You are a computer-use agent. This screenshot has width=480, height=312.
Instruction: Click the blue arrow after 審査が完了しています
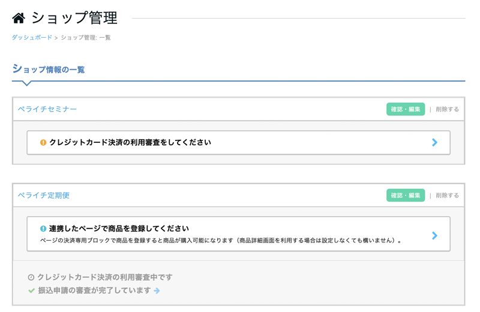pyautogui.click(x=157, y=290)
